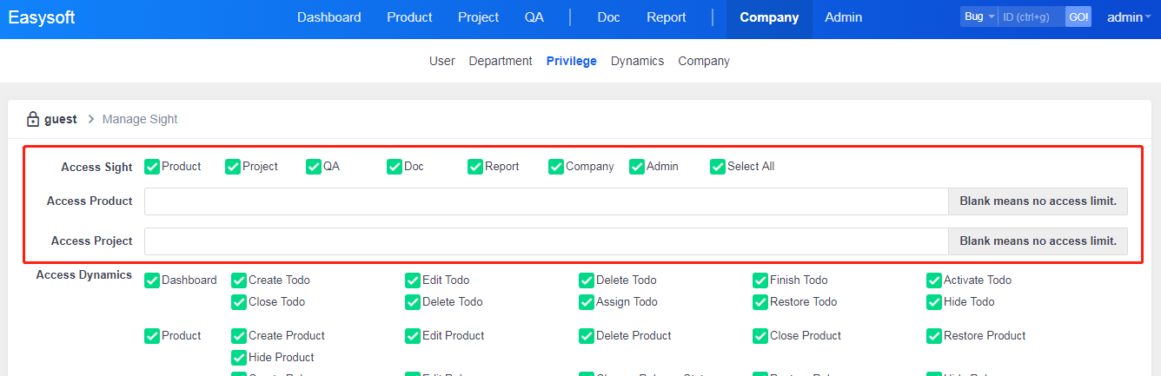The width and height of the screenshot is (1161, 376).
Task: Toggle the Select All checkbox
Action: click(718, 167)
